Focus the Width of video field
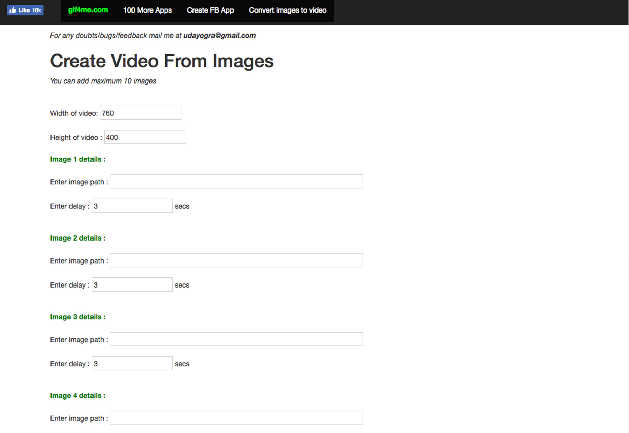This screenshot has width=629, height=433. 140,113
